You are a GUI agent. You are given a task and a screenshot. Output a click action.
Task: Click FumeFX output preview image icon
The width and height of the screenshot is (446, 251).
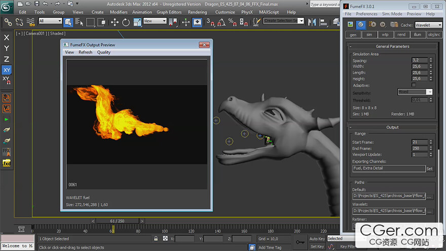(350, 24)
